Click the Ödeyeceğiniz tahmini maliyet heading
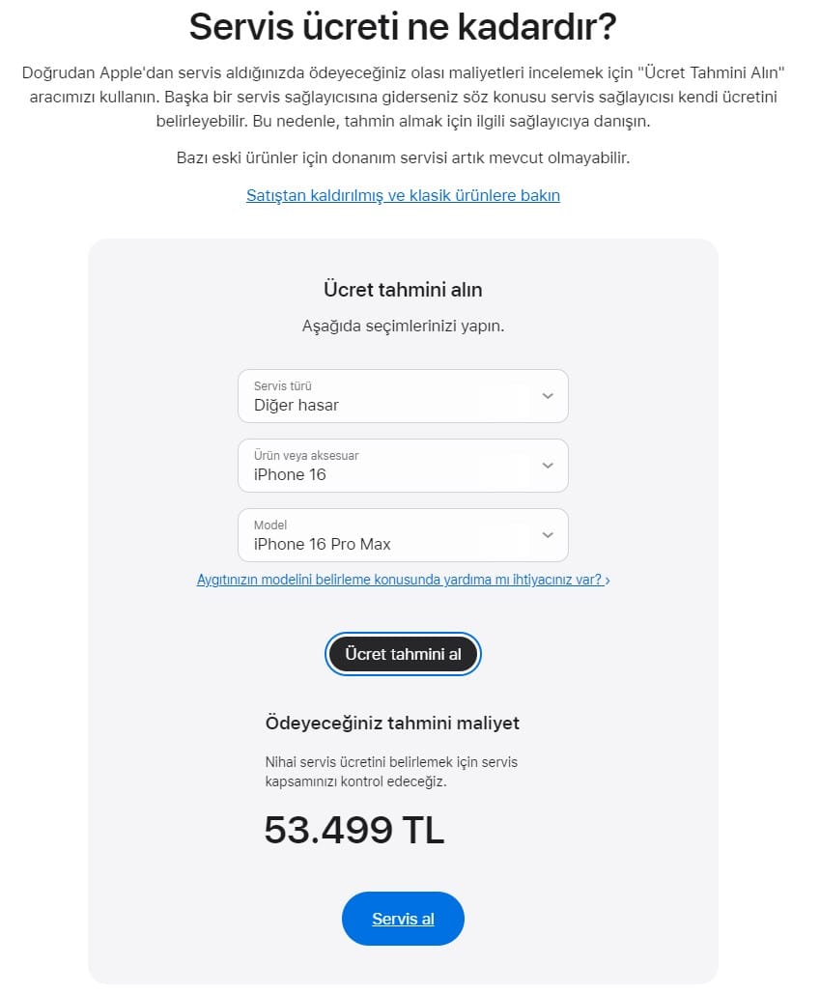Image resolution: width=820 pixels, height=994 pixels. click(392, 723)
